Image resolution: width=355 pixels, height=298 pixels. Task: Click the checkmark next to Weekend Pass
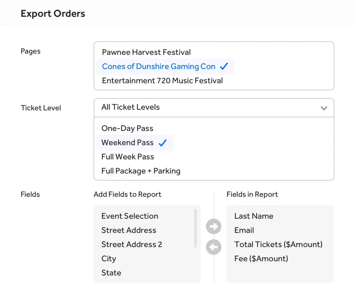coord(163,143)
